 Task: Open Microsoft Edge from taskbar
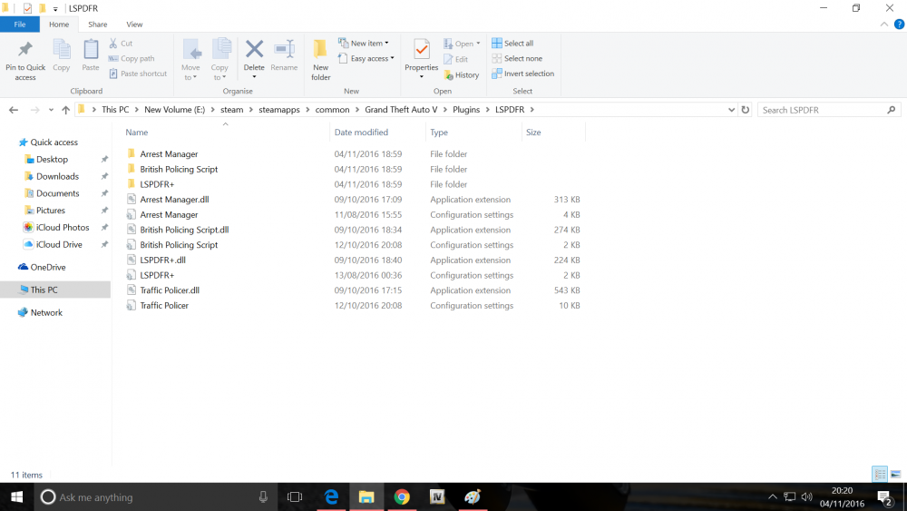tap(331, 497)
